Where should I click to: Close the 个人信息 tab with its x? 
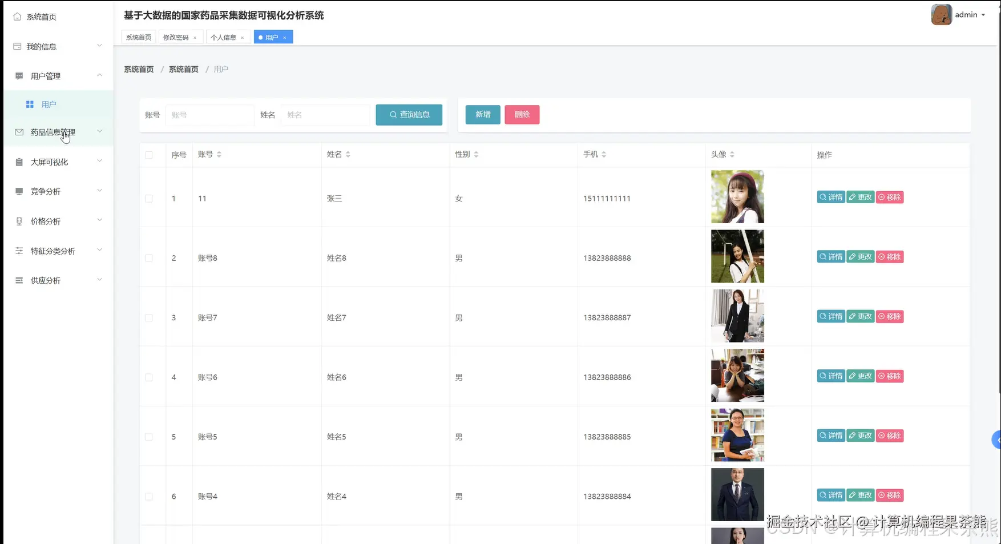coord(242,38)
